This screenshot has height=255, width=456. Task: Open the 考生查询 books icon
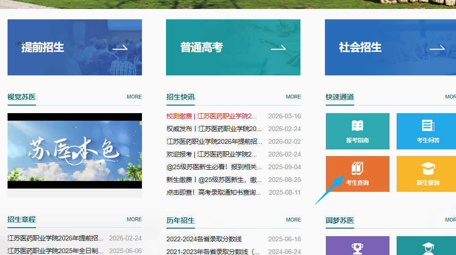[x=357, y=168]
